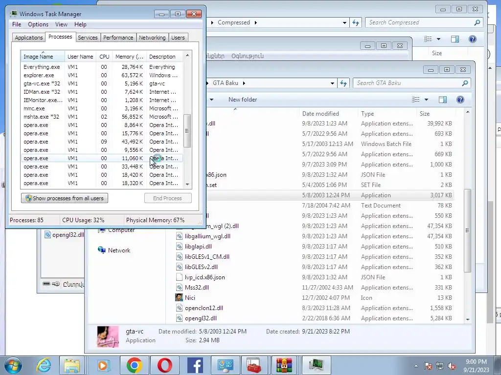Click New folder in GTA Baku window
The width and height of the screenshot is (501, 375).
pos(243,100)
